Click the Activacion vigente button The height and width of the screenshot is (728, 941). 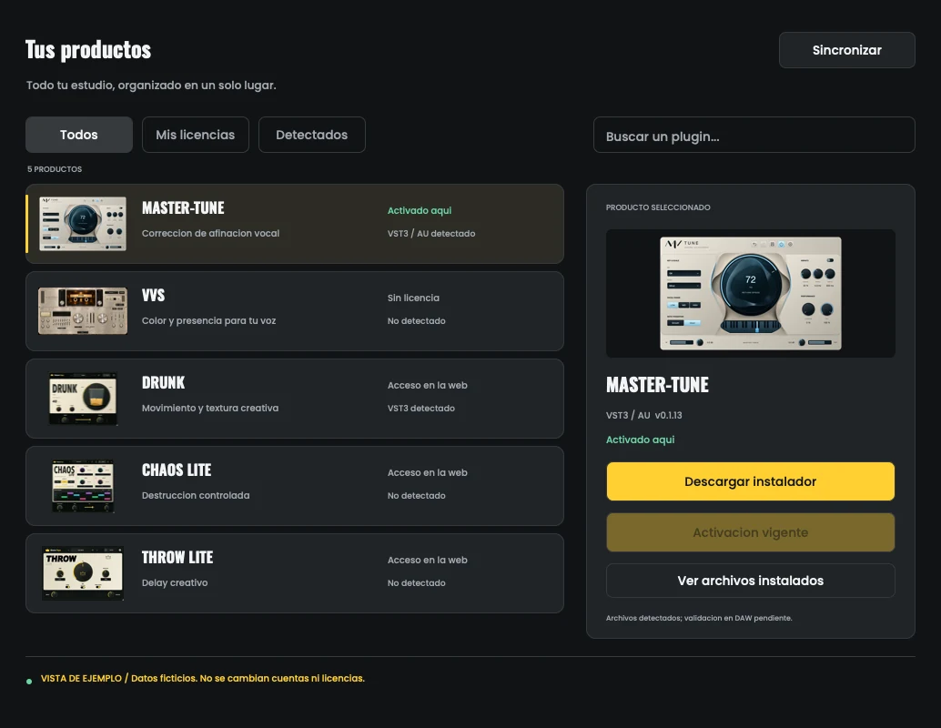[751, 532]
